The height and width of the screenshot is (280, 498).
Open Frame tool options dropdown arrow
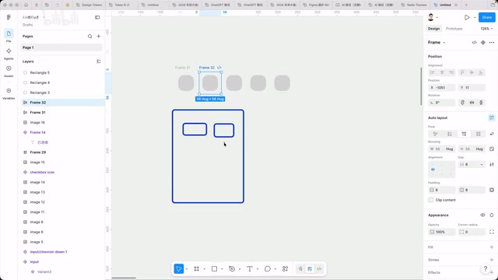click(204, 269)
